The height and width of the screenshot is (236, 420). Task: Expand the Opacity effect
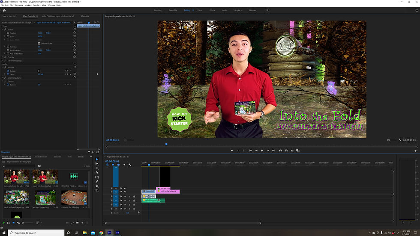[x=3, y=57]
